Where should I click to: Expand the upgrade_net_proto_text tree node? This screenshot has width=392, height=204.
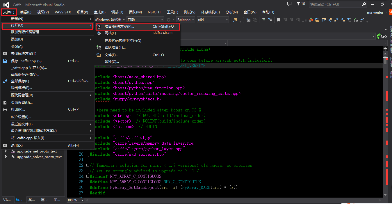pyautogui.click(x=6, y=151)
